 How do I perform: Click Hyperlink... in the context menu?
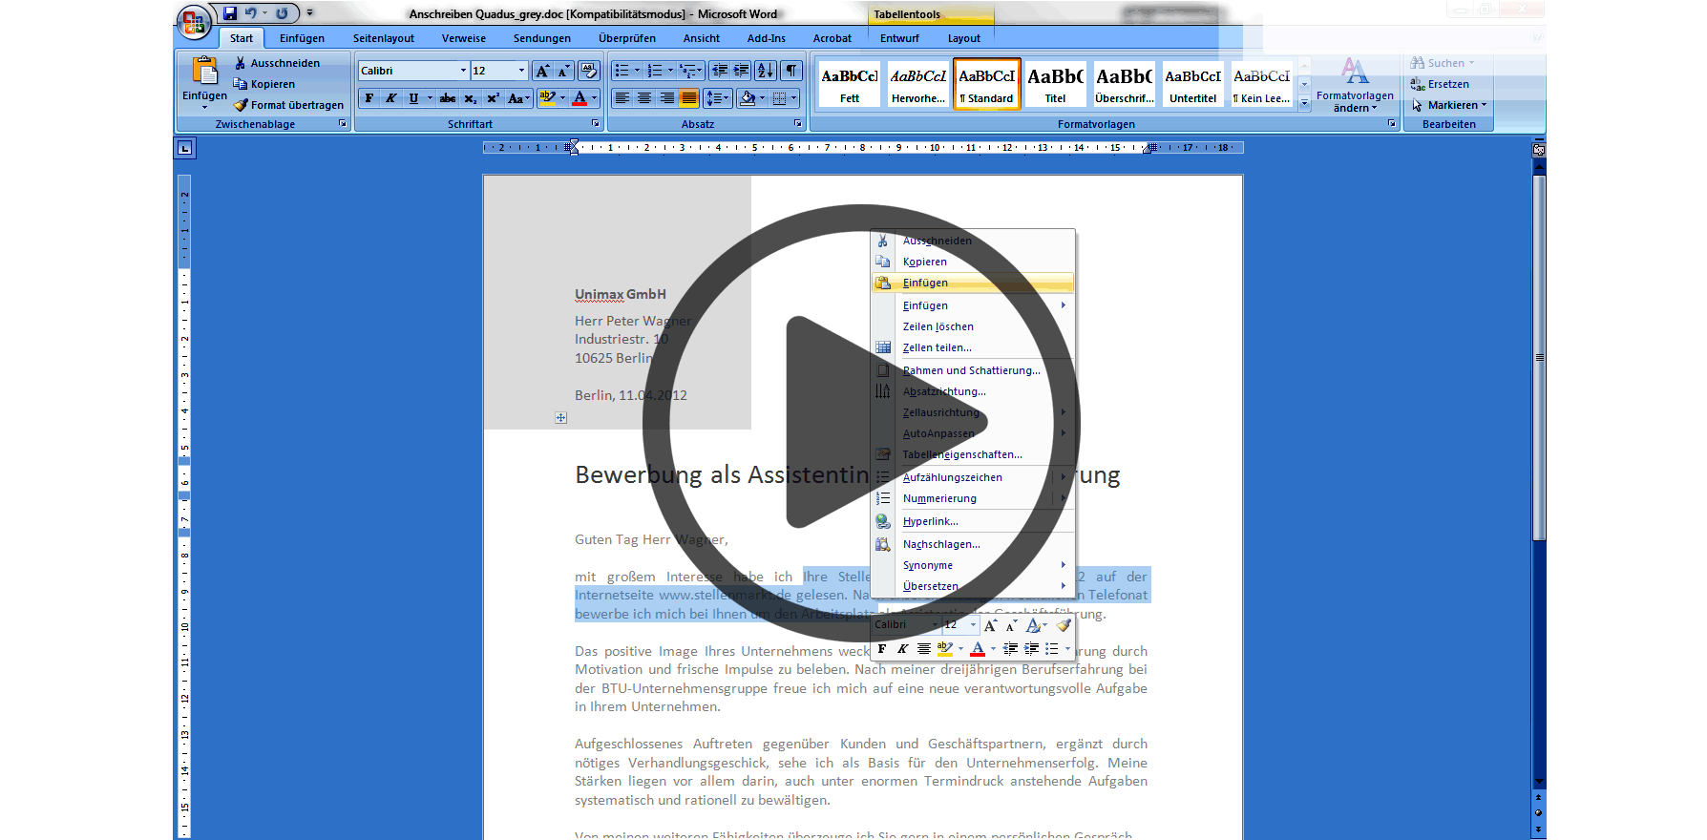[930, 521]
